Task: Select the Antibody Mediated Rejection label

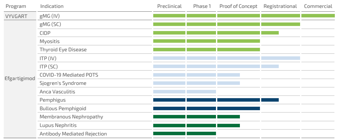Action: tap(73, 134)
